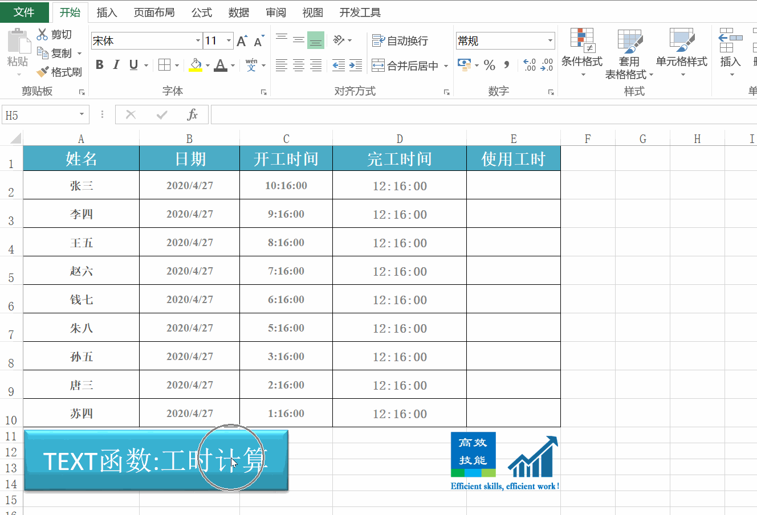Open Format as Table (套用表格格式)
The height and width of the screenshot is (515, 757).
[629, 54]
